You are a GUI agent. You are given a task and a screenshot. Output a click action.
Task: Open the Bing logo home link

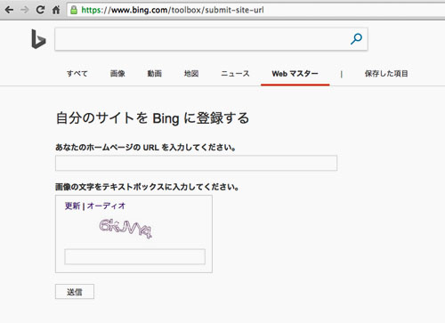38,39
